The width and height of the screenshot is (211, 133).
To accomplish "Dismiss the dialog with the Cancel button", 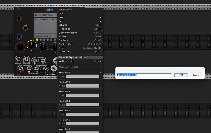I will coord(196,75).
